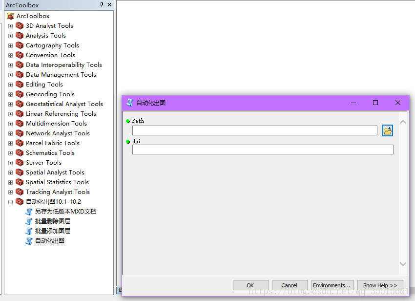Click the ArcToolbox root toolbox icon
This screenshot has width=415, height=301.
click(x=10, y=16)
